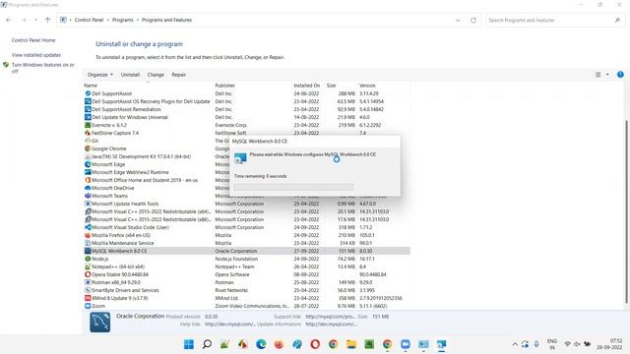Viewport: 630px width, 354px height.
Task: Open File Explorer from the taskbar
Action: pyautogui.click(x=351, y=344)
